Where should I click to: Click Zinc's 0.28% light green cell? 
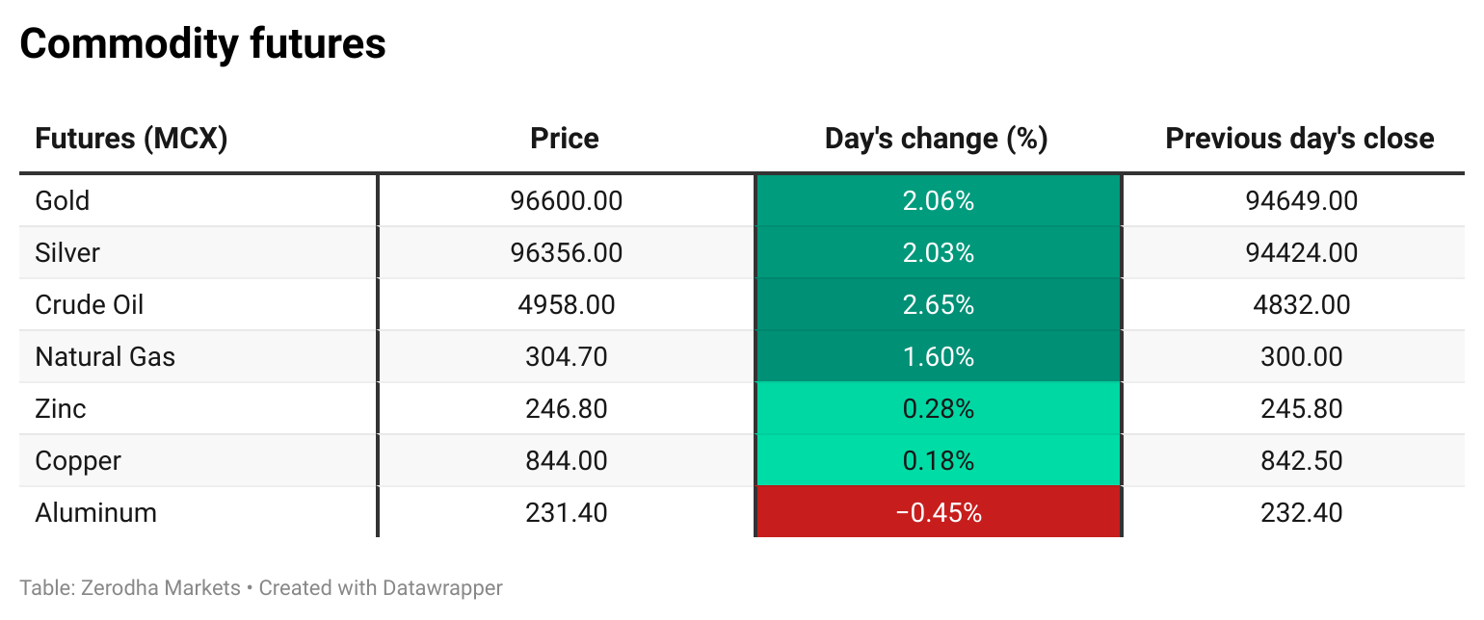(938, 409)
